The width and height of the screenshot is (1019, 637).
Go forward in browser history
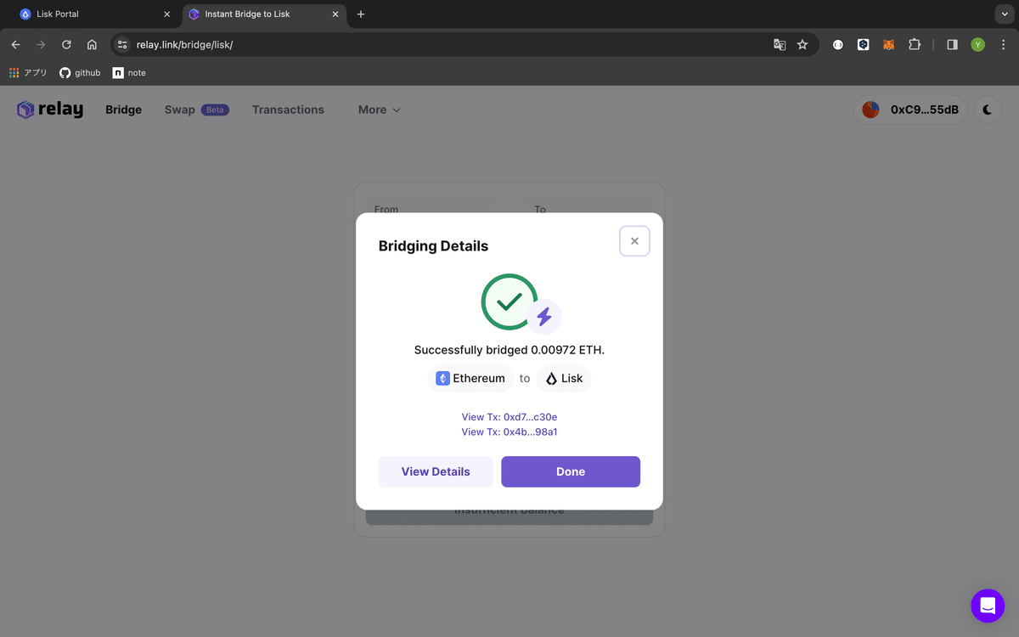(x=41, y=44)
